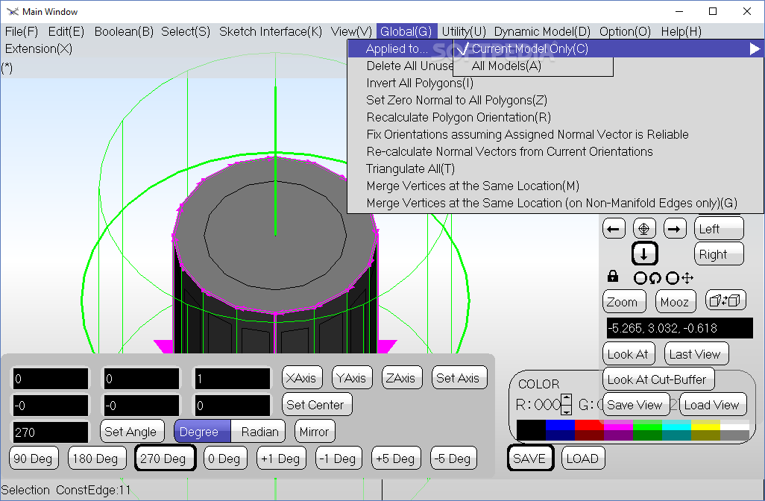Click the +5 Deg button

(396, 458)
